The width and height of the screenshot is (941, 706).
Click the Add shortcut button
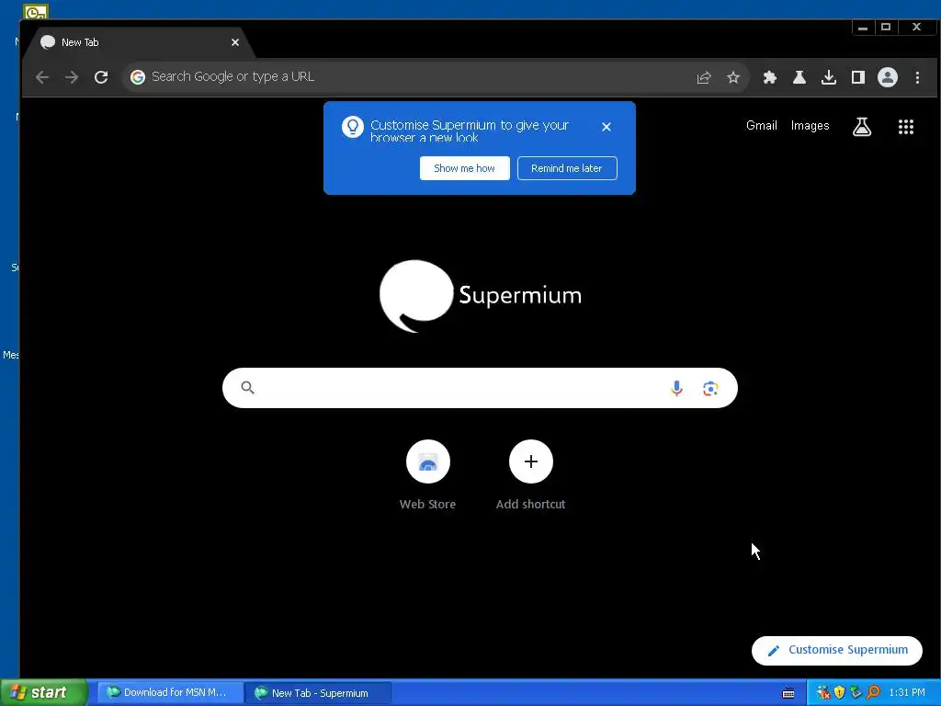click(x=530, y=475)
